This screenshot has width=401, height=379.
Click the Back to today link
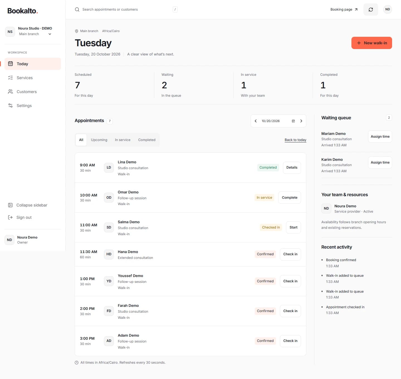pos(295,140)
